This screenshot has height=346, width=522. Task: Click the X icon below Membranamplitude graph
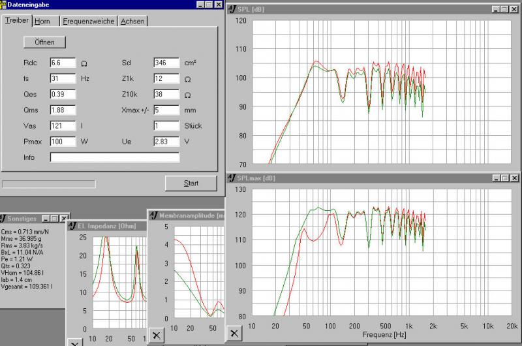[157, 335]
